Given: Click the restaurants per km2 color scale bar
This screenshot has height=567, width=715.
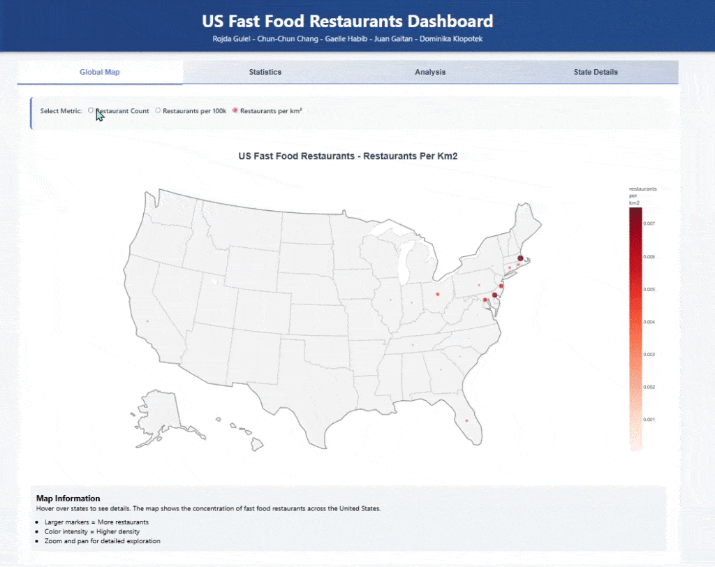Looking at the screenshot, I should pyautogui.click(x=635, y=328).
